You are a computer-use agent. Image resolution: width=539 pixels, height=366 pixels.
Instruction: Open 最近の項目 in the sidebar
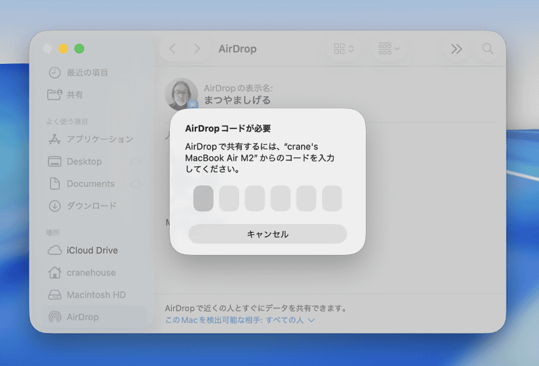(x=96, y=73)
